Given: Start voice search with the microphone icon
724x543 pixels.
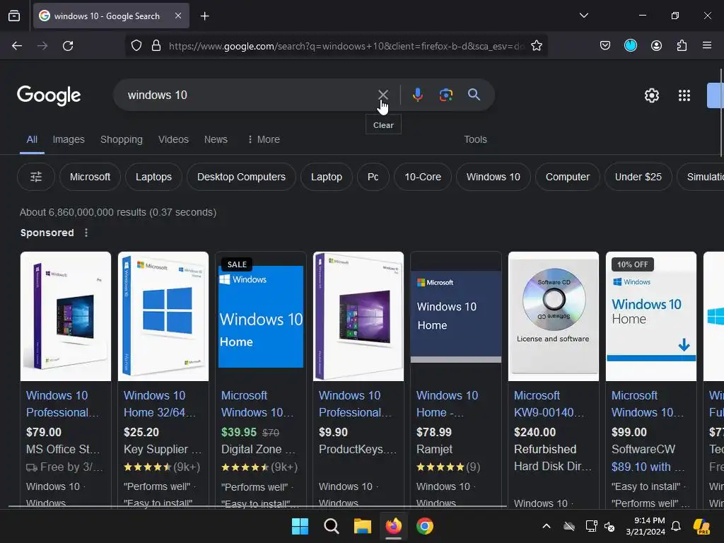Looking at the screenshot, I should click(x=417, y=95).
